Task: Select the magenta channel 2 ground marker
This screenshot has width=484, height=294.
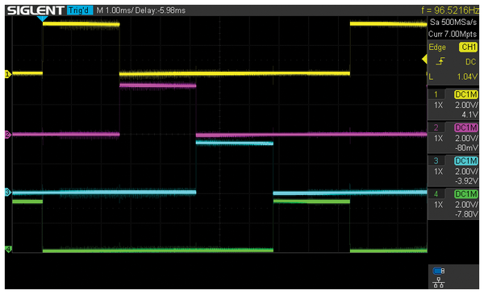Action: [x=8, y=135]
